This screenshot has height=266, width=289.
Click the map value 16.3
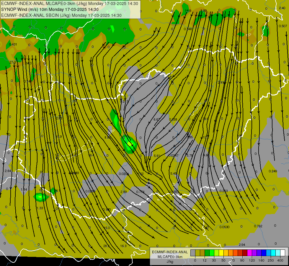pyautogui.click(x=123, y=246)
